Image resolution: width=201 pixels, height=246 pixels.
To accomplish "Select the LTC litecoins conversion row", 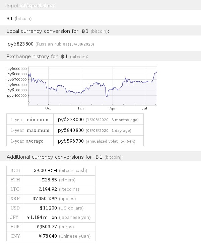I will point(51,189).
